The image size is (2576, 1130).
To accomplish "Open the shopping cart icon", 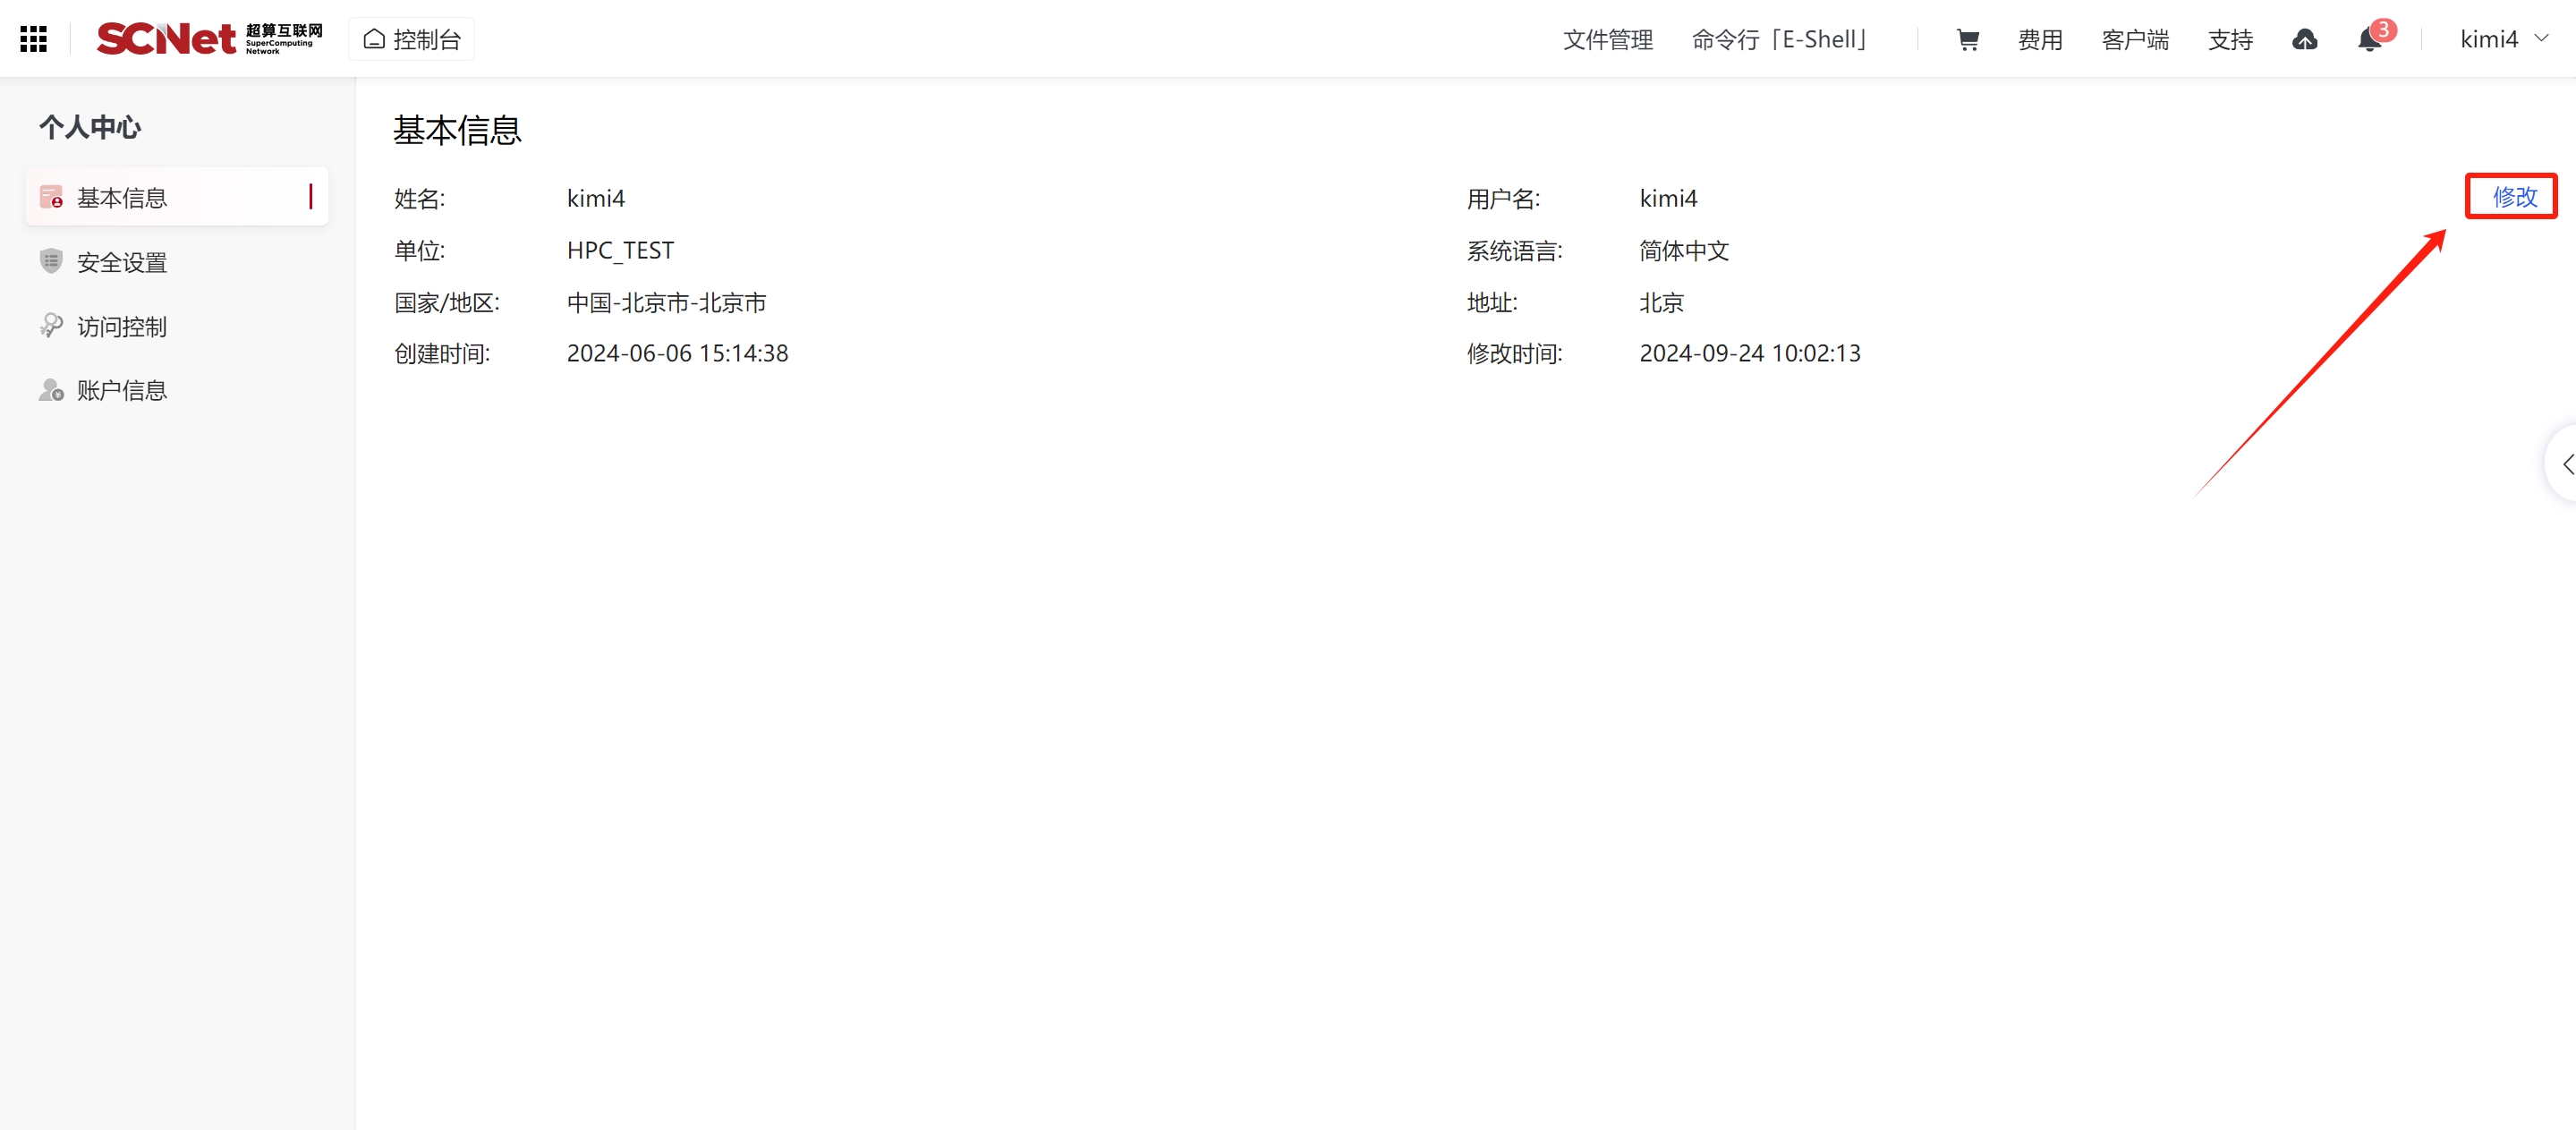I will tap(1967, 39).
